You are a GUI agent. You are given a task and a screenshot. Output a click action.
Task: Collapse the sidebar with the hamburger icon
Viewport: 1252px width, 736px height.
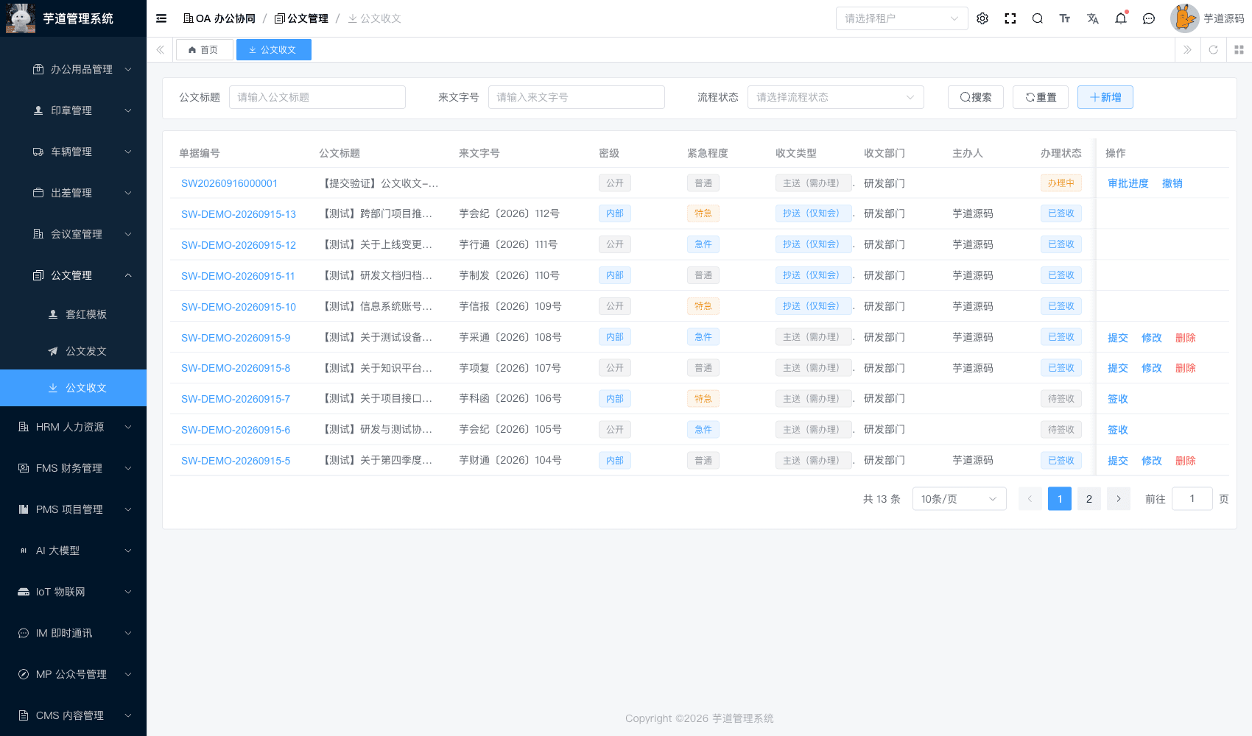(x=161, y=18)
